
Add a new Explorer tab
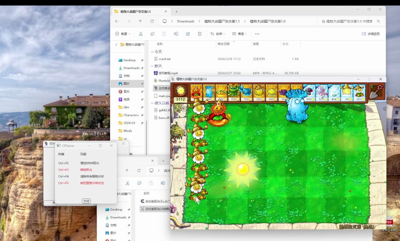click(177, 11)
